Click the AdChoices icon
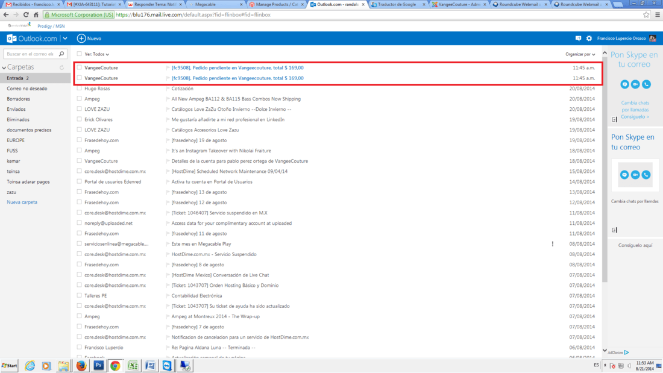The image size is (663, 373). pos(626,353)
